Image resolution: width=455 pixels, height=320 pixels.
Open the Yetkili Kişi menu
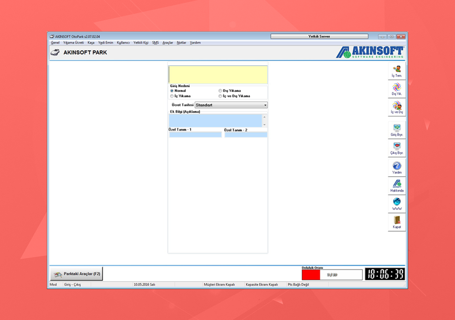141,43
